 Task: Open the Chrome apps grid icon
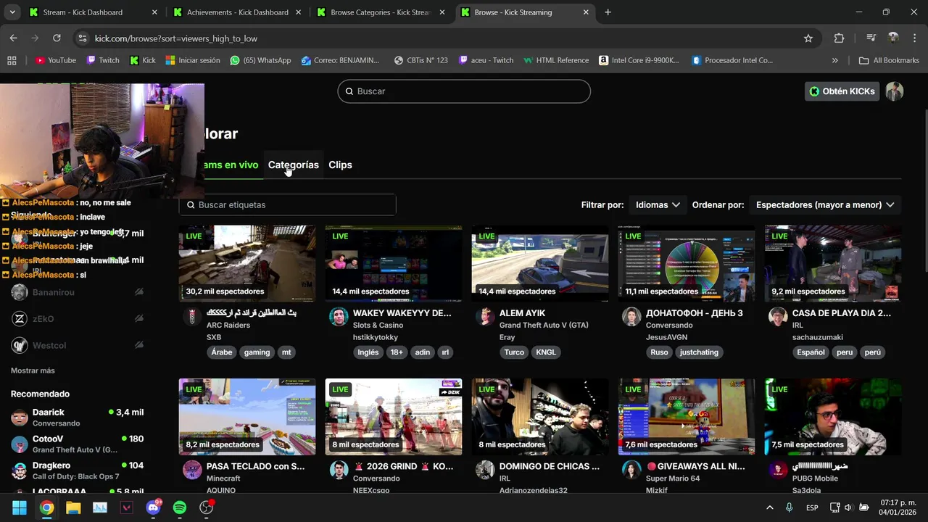[x=12, y=60]
